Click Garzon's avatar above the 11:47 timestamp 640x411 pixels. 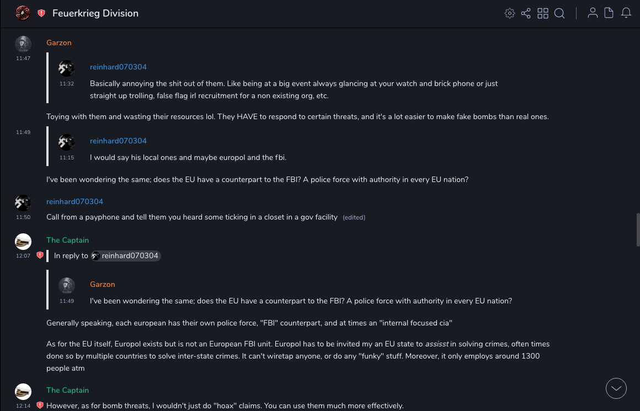[x=23, y=44]
